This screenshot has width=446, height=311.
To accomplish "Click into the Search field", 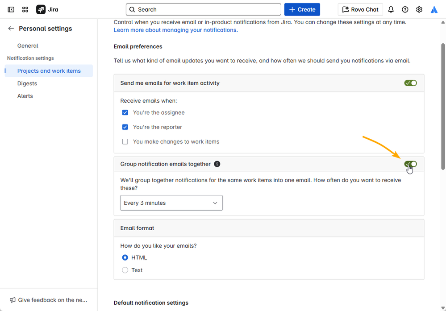I will [x=204, y=9].
